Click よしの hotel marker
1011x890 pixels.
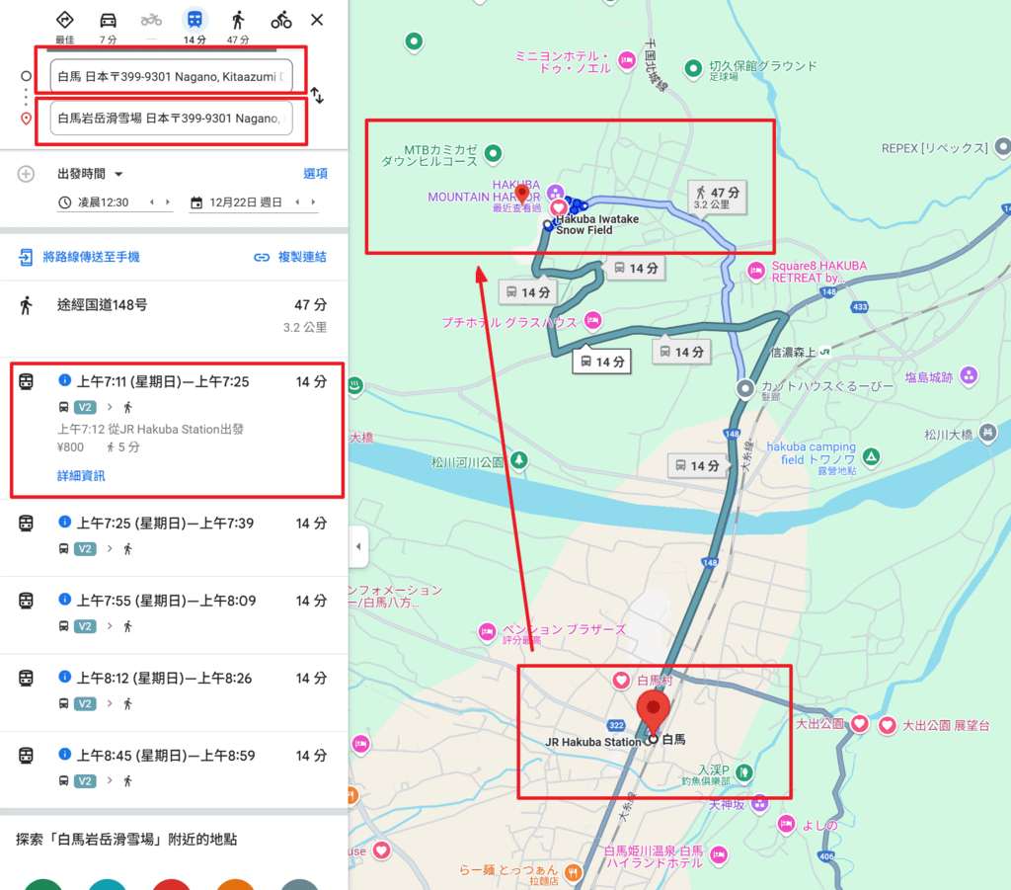coord(786,824)
